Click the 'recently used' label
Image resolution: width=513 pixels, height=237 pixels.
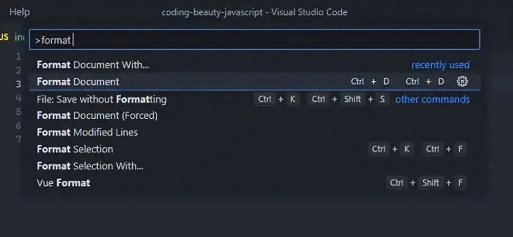[x=440, y=65]
